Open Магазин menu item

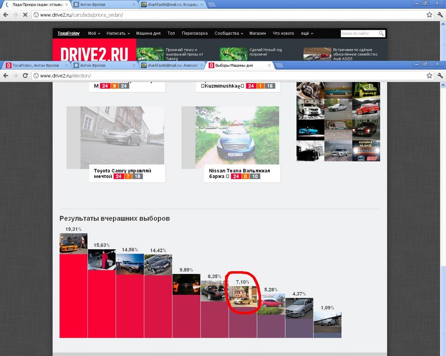click(x=257, y=33)
